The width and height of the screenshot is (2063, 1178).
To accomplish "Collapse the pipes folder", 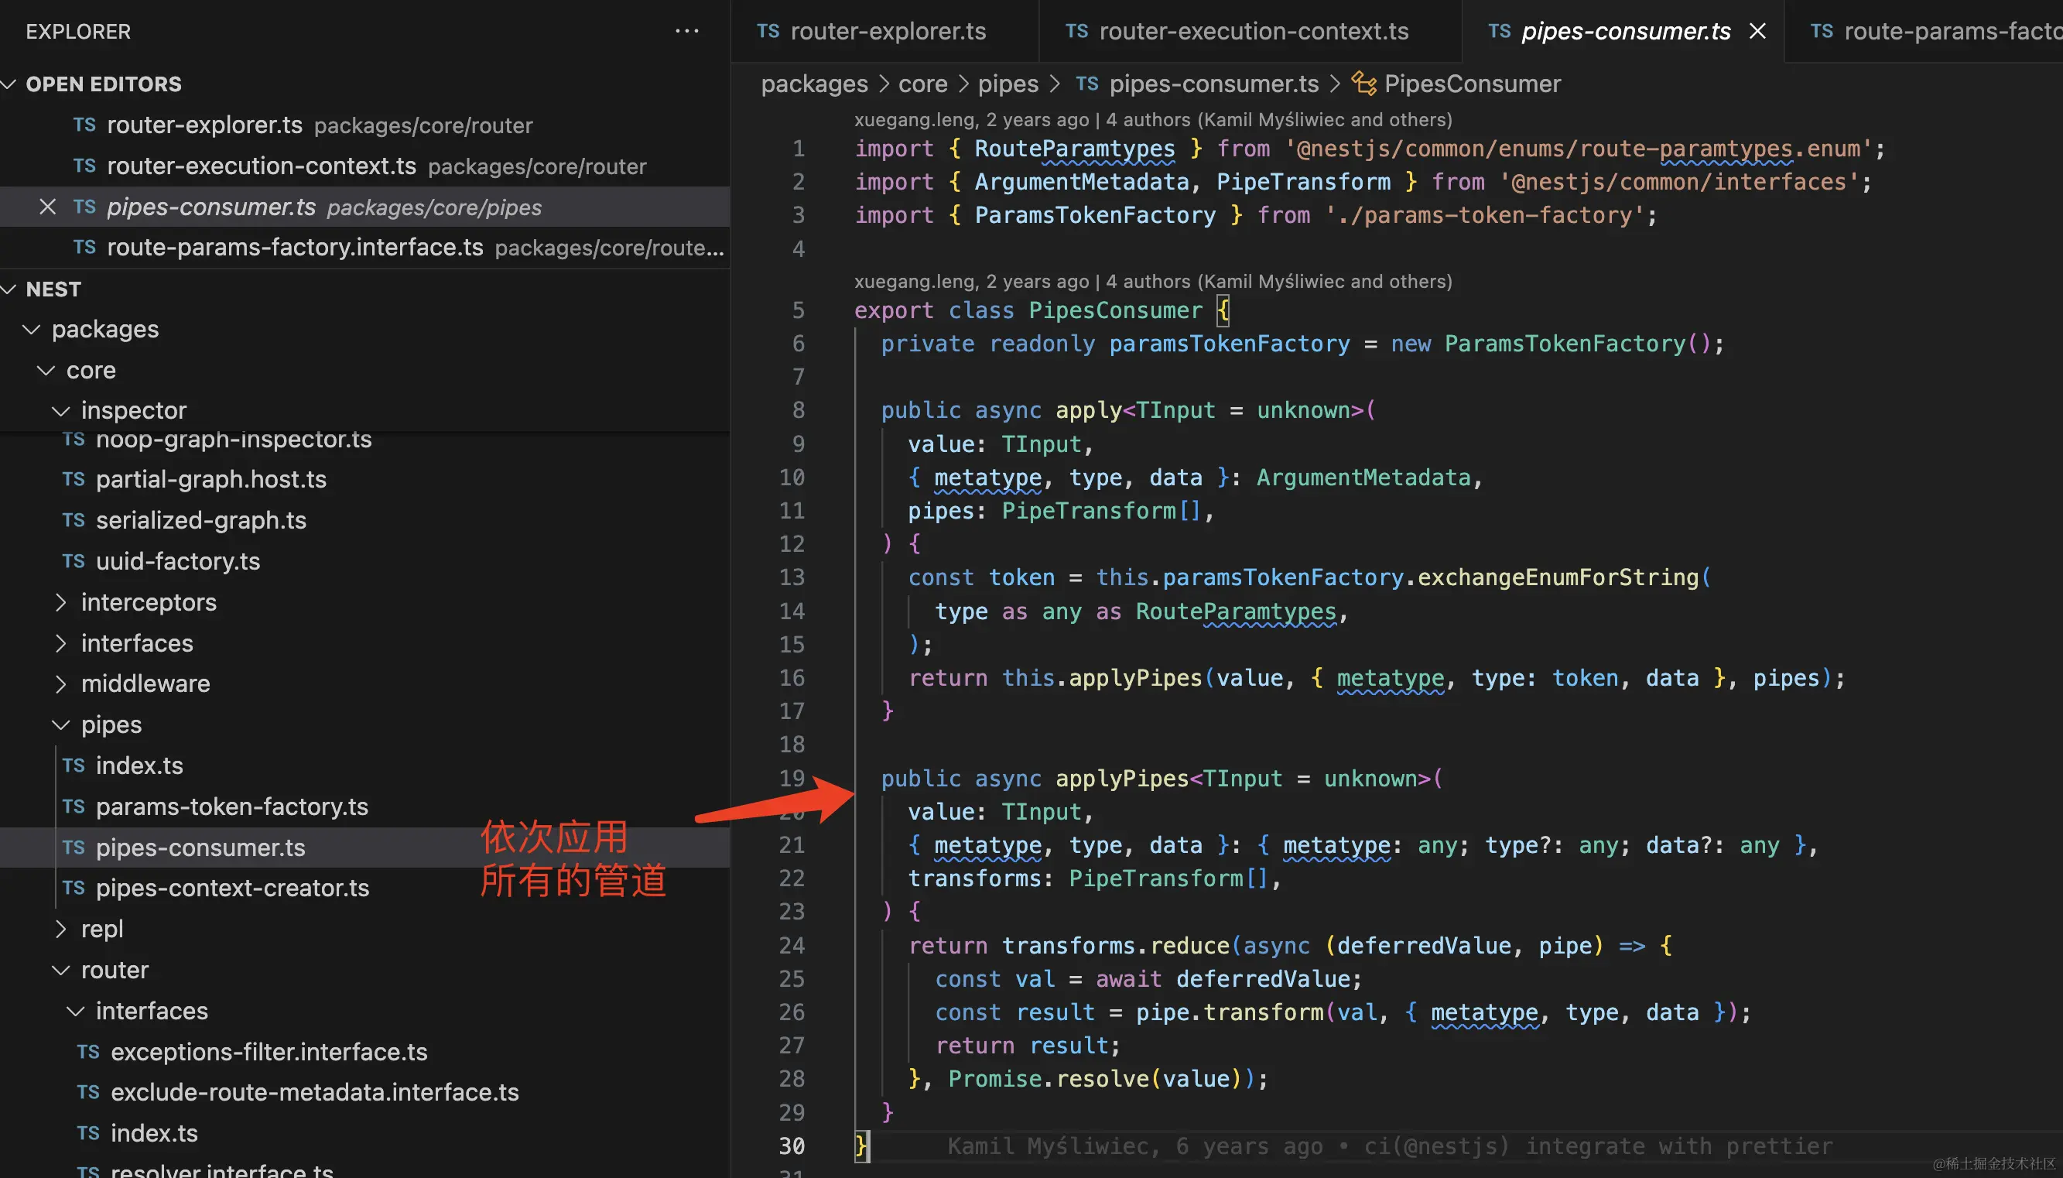I will (x=60, y=724).
